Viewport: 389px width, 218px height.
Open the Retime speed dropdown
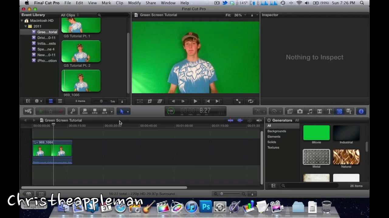pyautogui.click(x=276, y=111)
